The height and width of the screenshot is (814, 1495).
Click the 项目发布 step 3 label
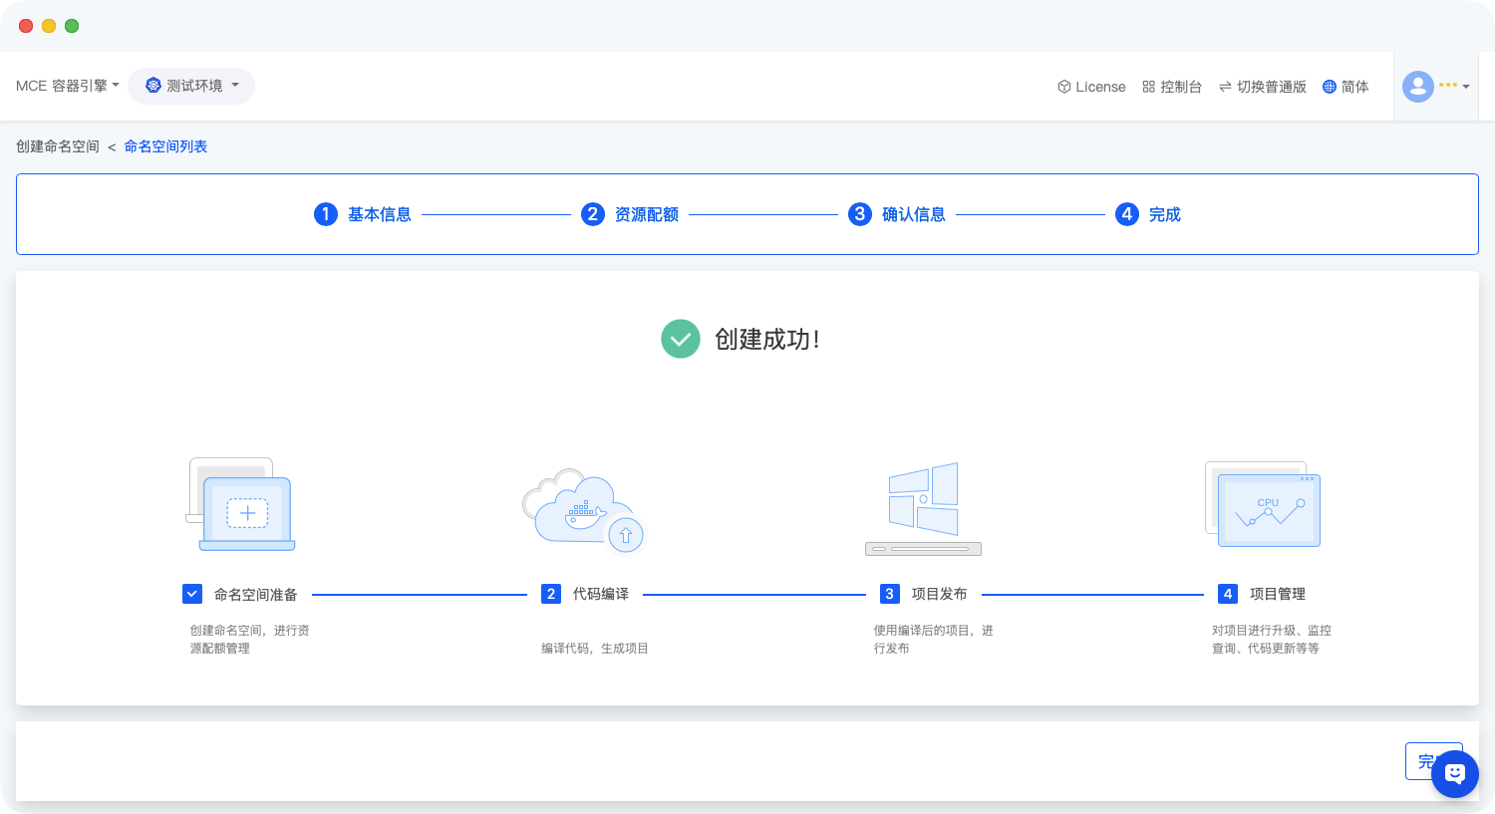click(x=939, y=594)
